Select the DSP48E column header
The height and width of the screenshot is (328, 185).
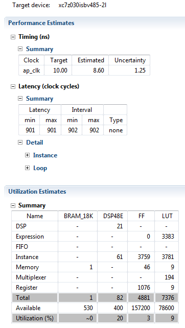[113, 216]
